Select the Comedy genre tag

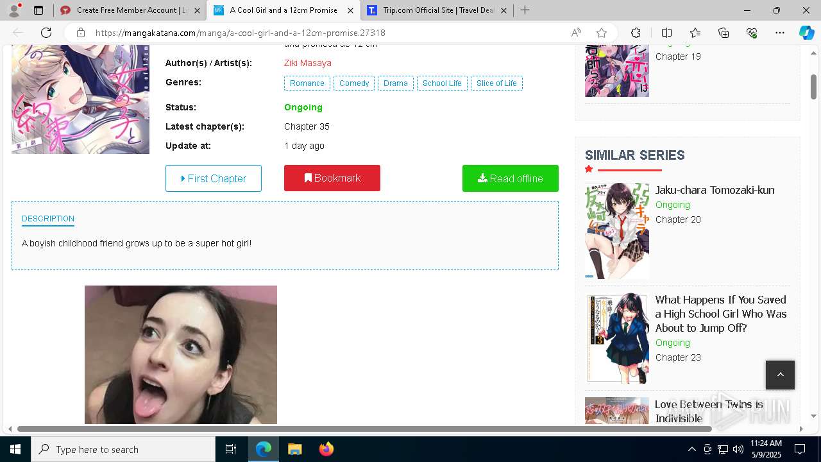pyautogui.click(x=354, y=83)
